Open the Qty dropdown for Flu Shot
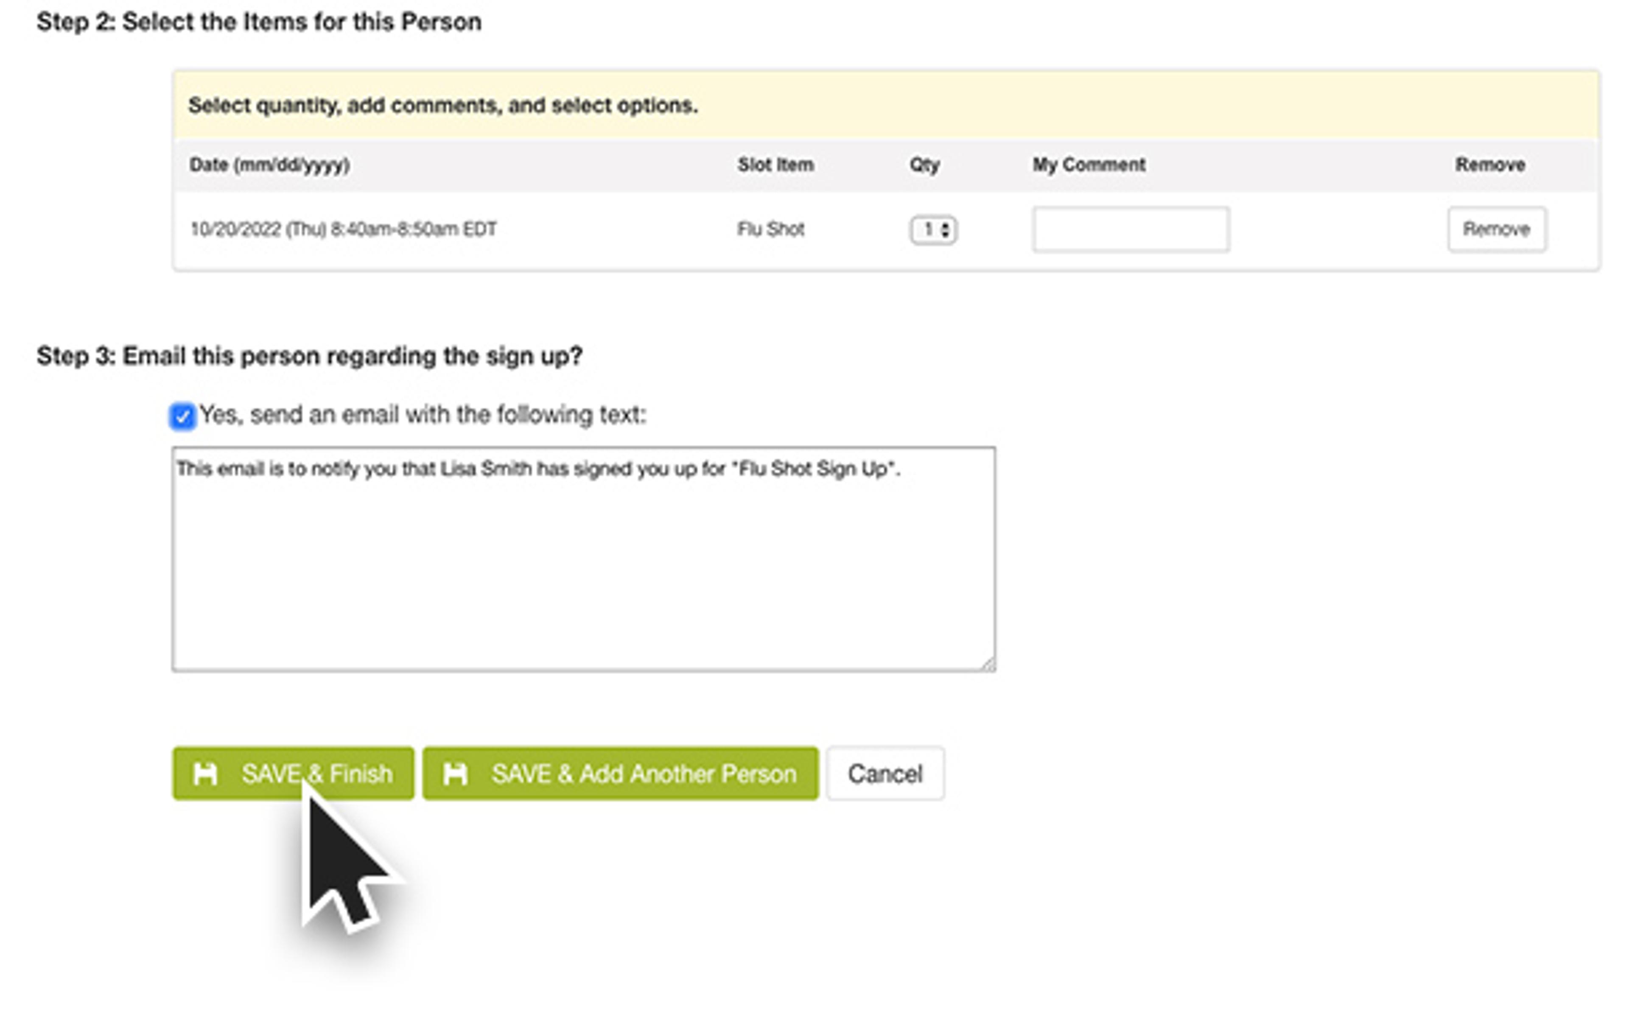Screen dimensions: 1629x1017 tap(933, 230)
